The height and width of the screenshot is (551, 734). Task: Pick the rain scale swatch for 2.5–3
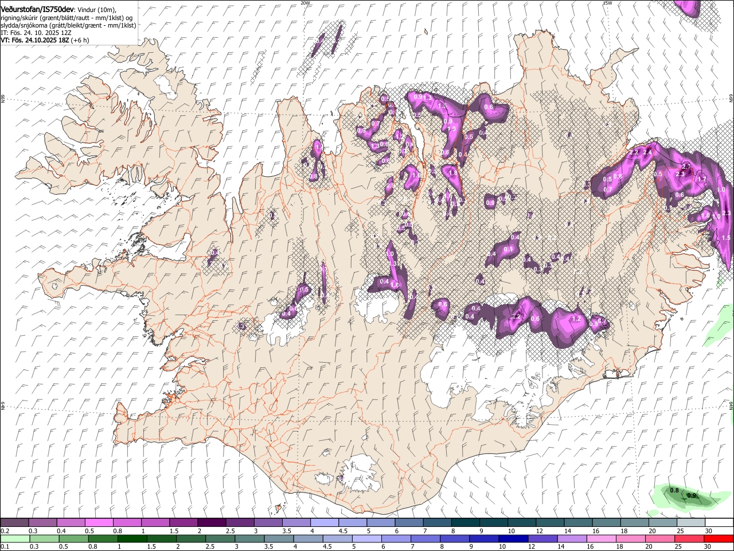pyautogui.click(x=220, y=538)
